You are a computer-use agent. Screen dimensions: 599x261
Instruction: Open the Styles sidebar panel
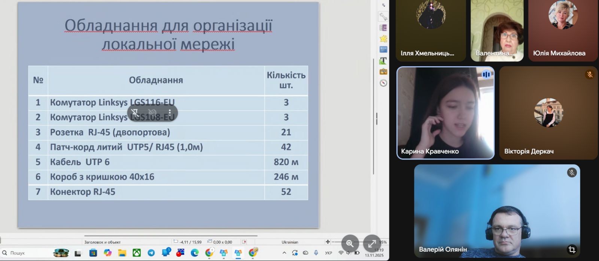click(383, 61)
